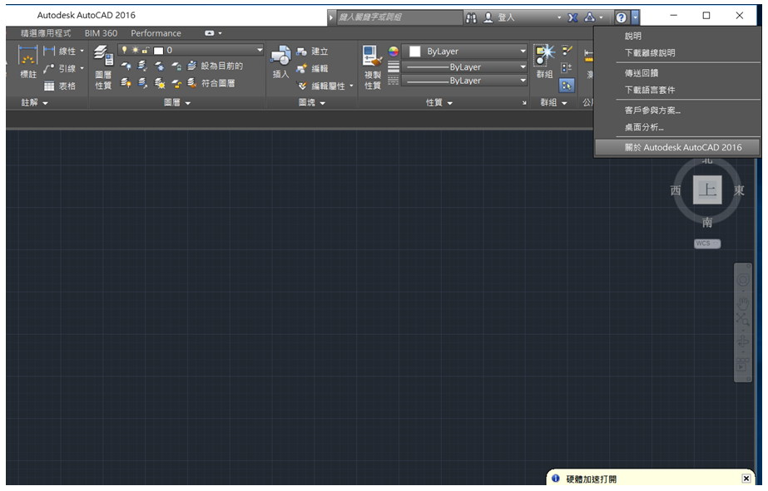
Task: Open the 登入 sign-in dropdown
Action: point(559,17)
